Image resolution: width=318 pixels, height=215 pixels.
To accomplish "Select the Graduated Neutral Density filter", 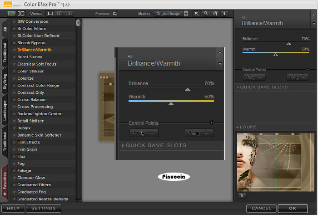I will coord(43,199).
